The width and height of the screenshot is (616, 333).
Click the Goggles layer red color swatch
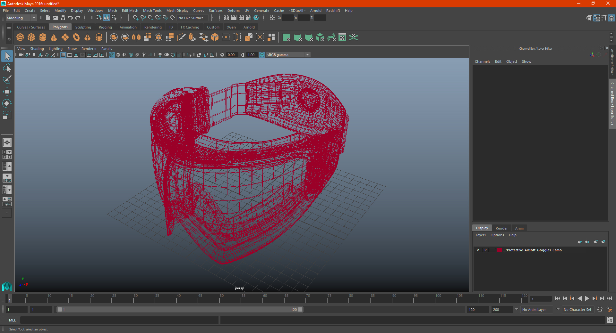500,250
